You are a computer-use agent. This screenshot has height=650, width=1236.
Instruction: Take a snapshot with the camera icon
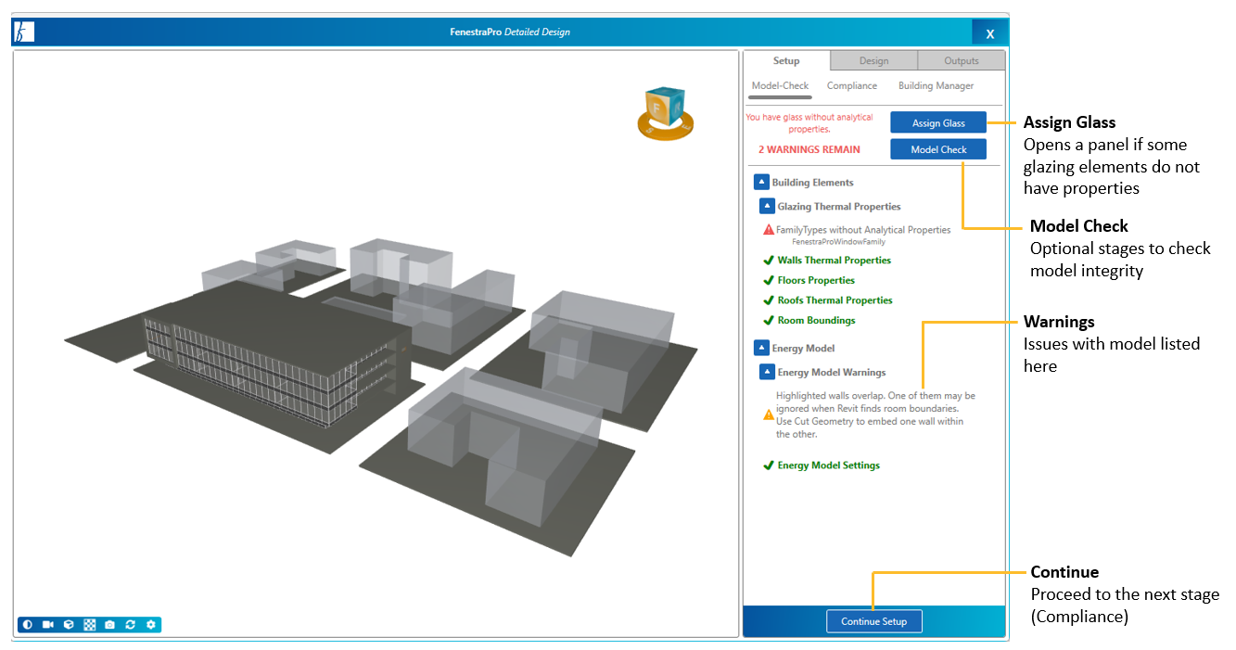110,625
